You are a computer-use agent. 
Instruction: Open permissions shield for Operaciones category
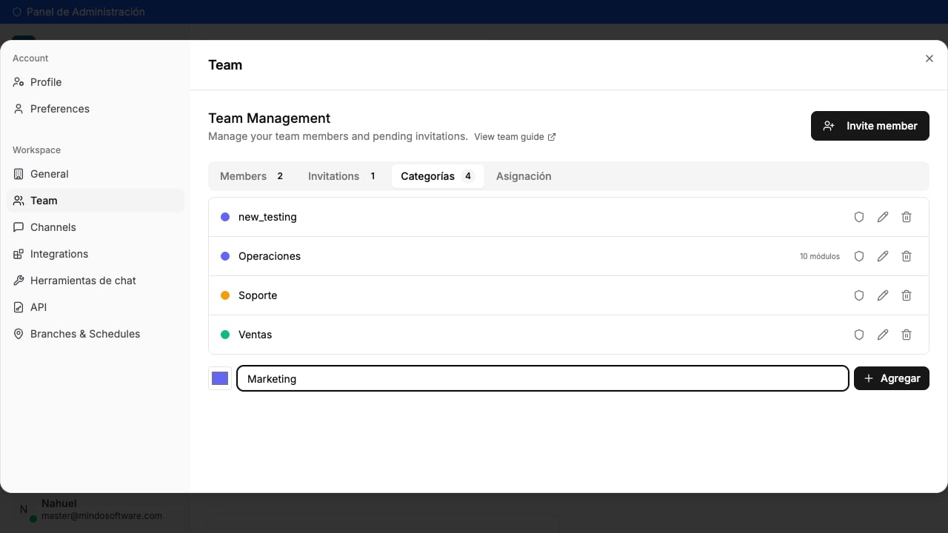[859, 256]
